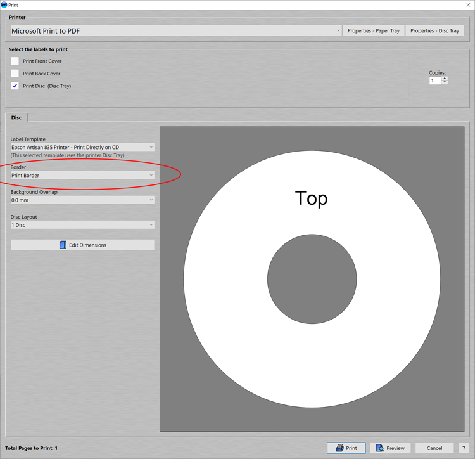Open Properties - Disc Tray
This screenshot has width=475, height=459.
(434, 30)
